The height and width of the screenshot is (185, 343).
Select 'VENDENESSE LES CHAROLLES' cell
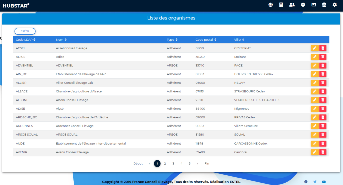[x=257, y=100]
